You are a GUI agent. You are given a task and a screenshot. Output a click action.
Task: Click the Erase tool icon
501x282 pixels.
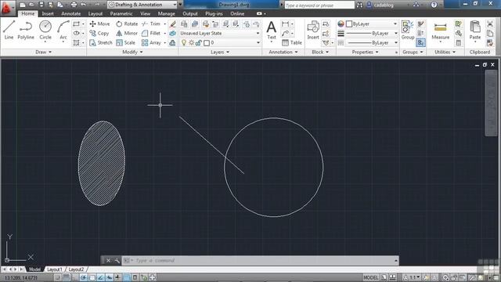click(172, 23)
